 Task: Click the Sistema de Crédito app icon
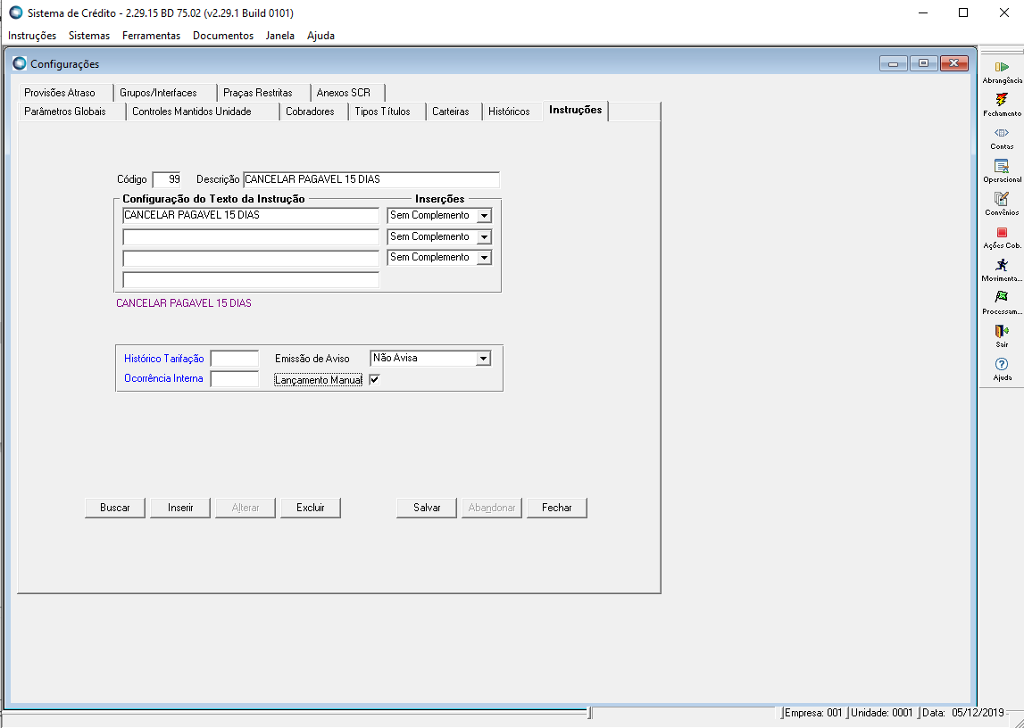(x=16, y=12)
